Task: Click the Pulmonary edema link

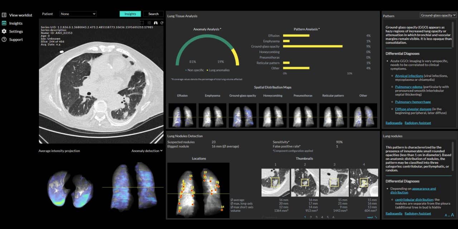Action: [x=408, y=87]
